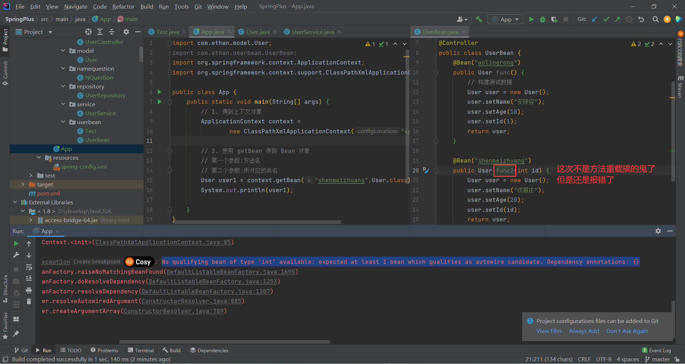Open the Refactor menu

coord(123,6)
